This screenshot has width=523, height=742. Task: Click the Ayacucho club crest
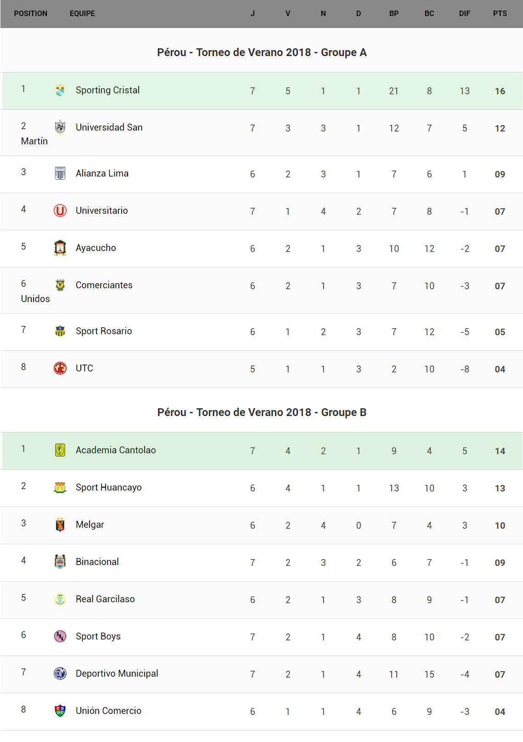(x=60, y=248)
